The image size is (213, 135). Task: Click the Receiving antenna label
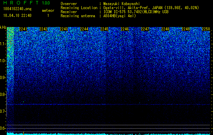point(78,16)
